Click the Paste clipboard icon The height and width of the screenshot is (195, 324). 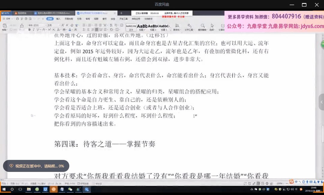[4, 26]
